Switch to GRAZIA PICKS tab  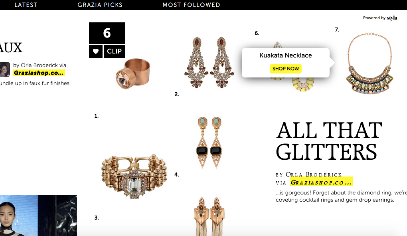[100, 5]
